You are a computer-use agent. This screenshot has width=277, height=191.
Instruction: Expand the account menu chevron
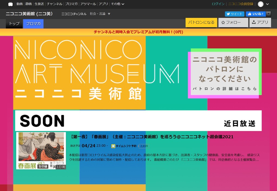pos(268,4)
